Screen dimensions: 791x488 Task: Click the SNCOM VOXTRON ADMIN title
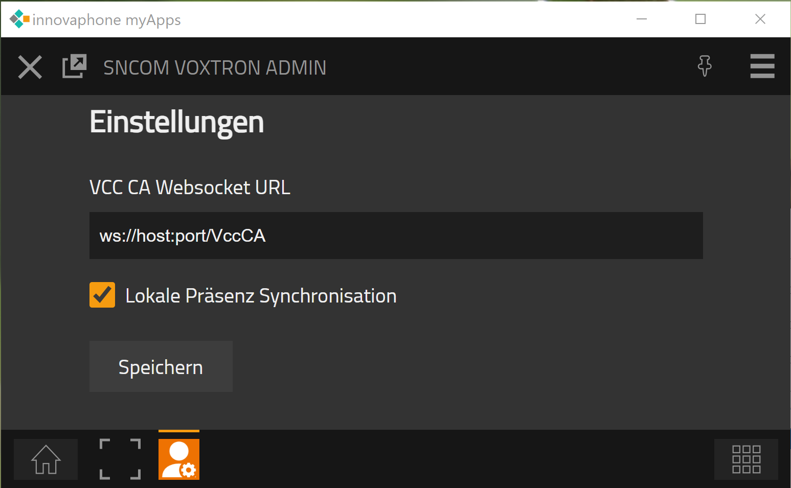click(215, 67)
